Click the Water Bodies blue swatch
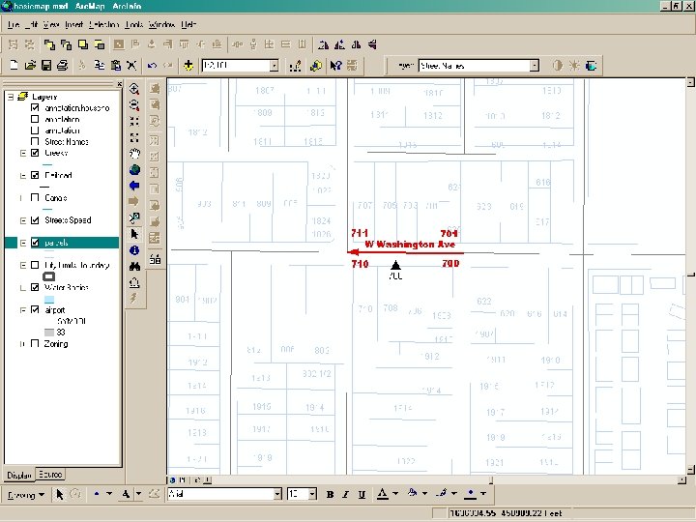This screenshot has height=522, width=696. click(49, 299)
